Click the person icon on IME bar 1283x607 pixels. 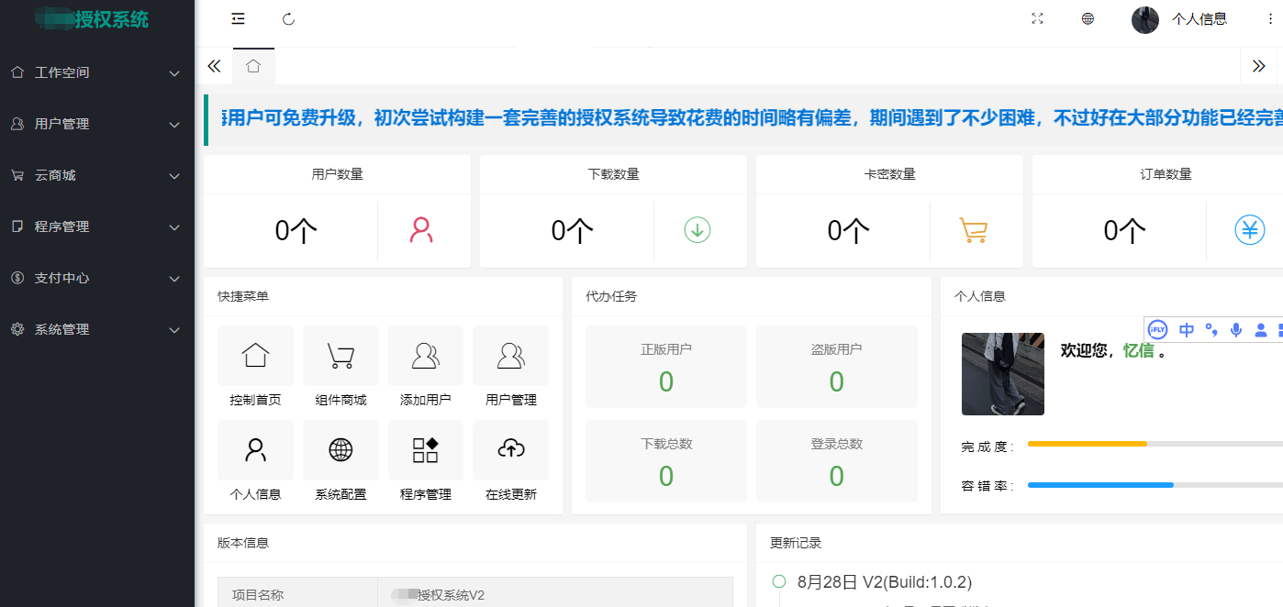pos(1261,330)
